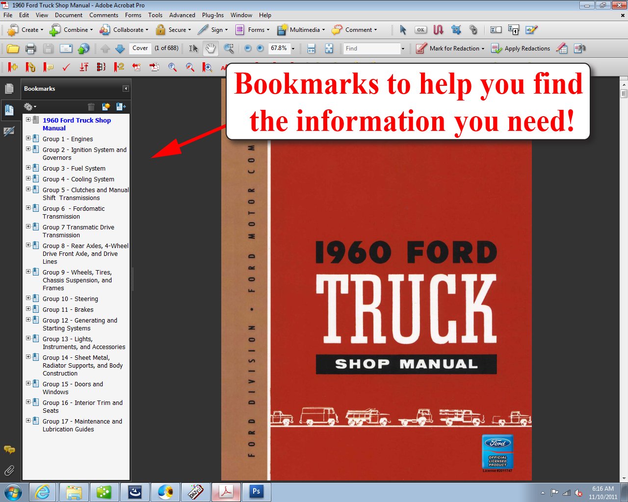The height and width of the screenshot is (502, 628).
Task: Open Internet Explorer from the taskbar
Action: point(43,492)
